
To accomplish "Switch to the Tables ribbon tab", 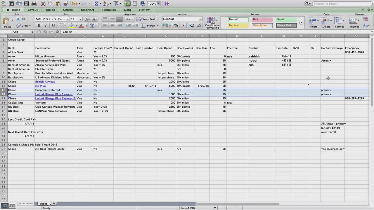I will point(50,10).
